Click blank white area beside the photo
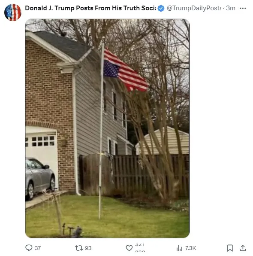Image resolution: width=253 pixels, height=256 pixels. pyautogui.click(x=220, y=128)
